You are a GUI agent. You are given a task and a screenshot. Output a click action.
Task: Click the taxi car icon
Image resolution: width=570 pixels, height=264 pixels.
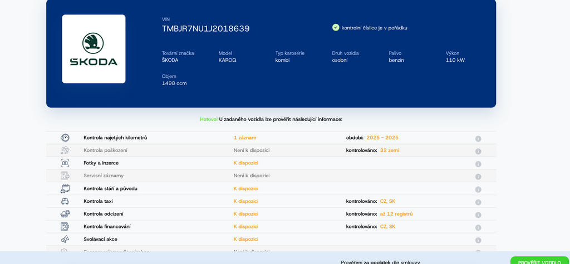click(65, 201)
